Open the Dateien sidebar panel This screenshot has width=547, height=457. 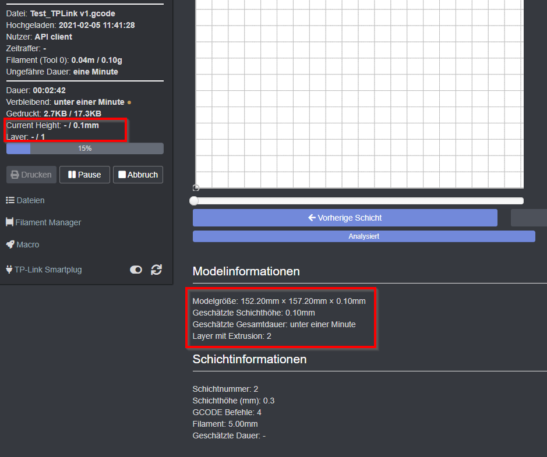point(29,200)
